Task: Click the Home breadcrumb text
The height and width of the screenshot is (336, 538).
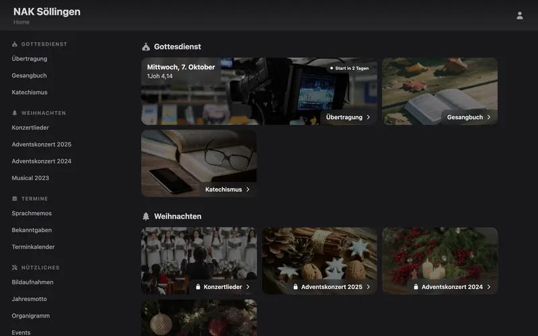Action: click(22, 22)
